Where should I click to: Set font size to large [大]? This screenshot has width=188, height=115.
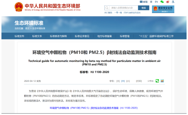[118, 81]
